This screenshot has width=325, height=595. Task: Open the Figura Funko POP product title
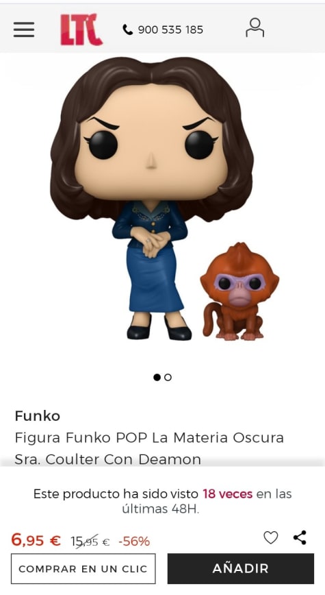149,448
